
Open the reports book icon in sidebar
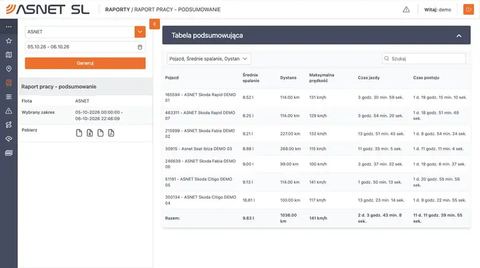click(x=9, y=83)
